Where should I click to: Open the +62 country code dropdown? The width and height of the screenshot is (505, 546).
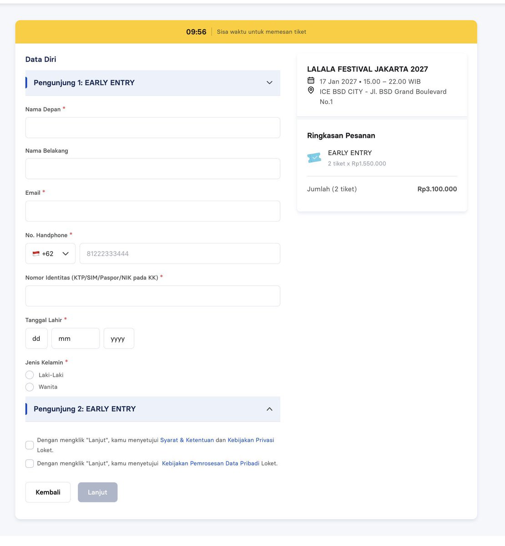click(50, 253)
